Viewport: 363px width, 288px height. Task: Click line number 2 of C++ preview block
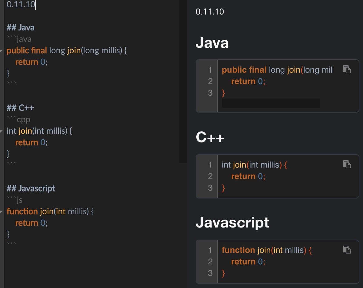pyautogui.click(x=210, y=176)
